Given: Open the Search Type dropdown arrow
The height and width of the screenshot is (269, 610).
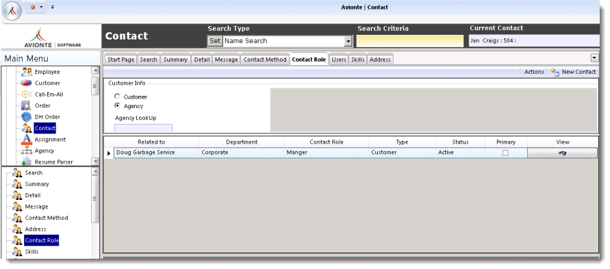Looking at the screenshot, I should click(x=348, y=41).
